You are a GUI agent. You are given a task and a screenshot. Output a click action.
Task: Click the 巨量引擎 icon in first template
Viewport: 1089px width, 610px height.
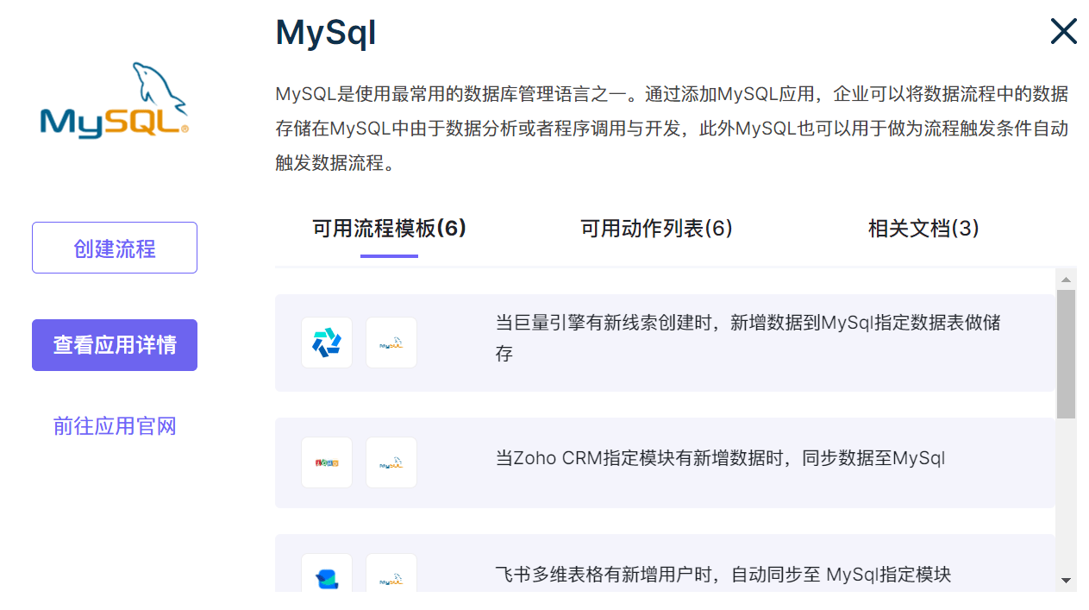(x=327, y=343)
